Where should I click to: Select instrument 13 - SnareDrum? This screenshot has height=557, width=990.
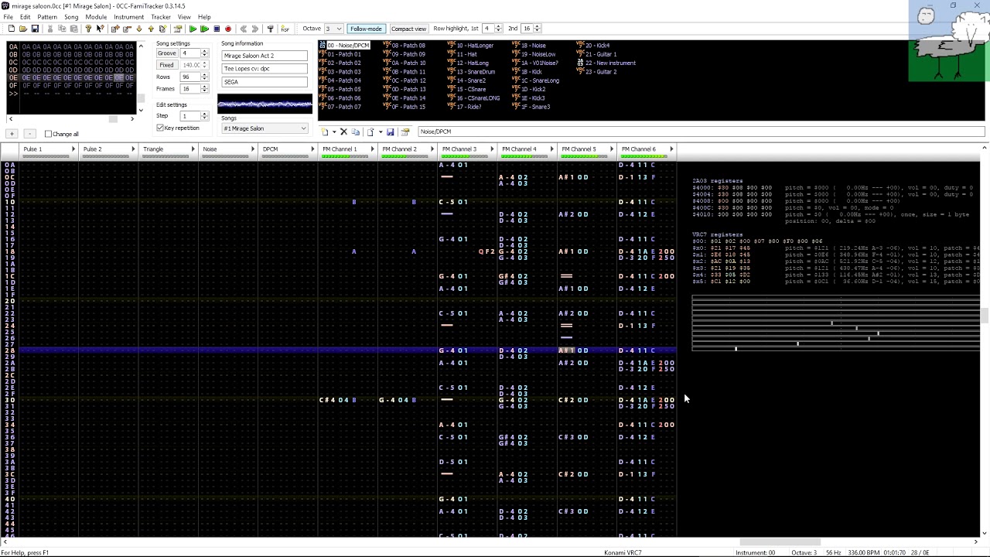click(x=473, y=72)
